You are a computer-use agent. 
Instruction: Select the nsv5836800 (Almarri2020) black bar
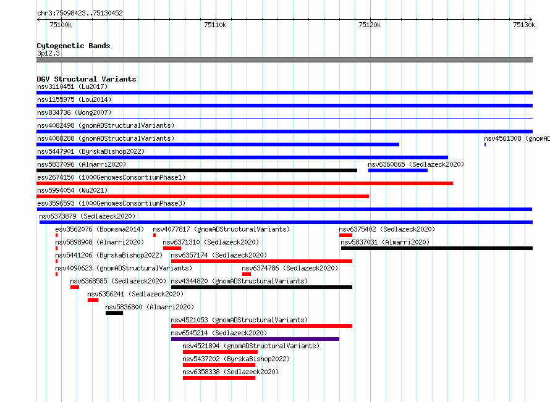pos(114,313)
